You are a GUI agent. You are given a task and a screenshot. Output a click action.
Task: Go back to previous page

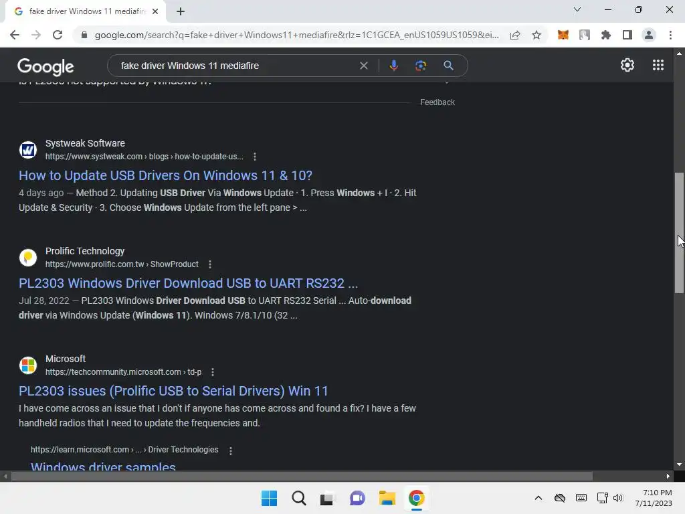15,35
